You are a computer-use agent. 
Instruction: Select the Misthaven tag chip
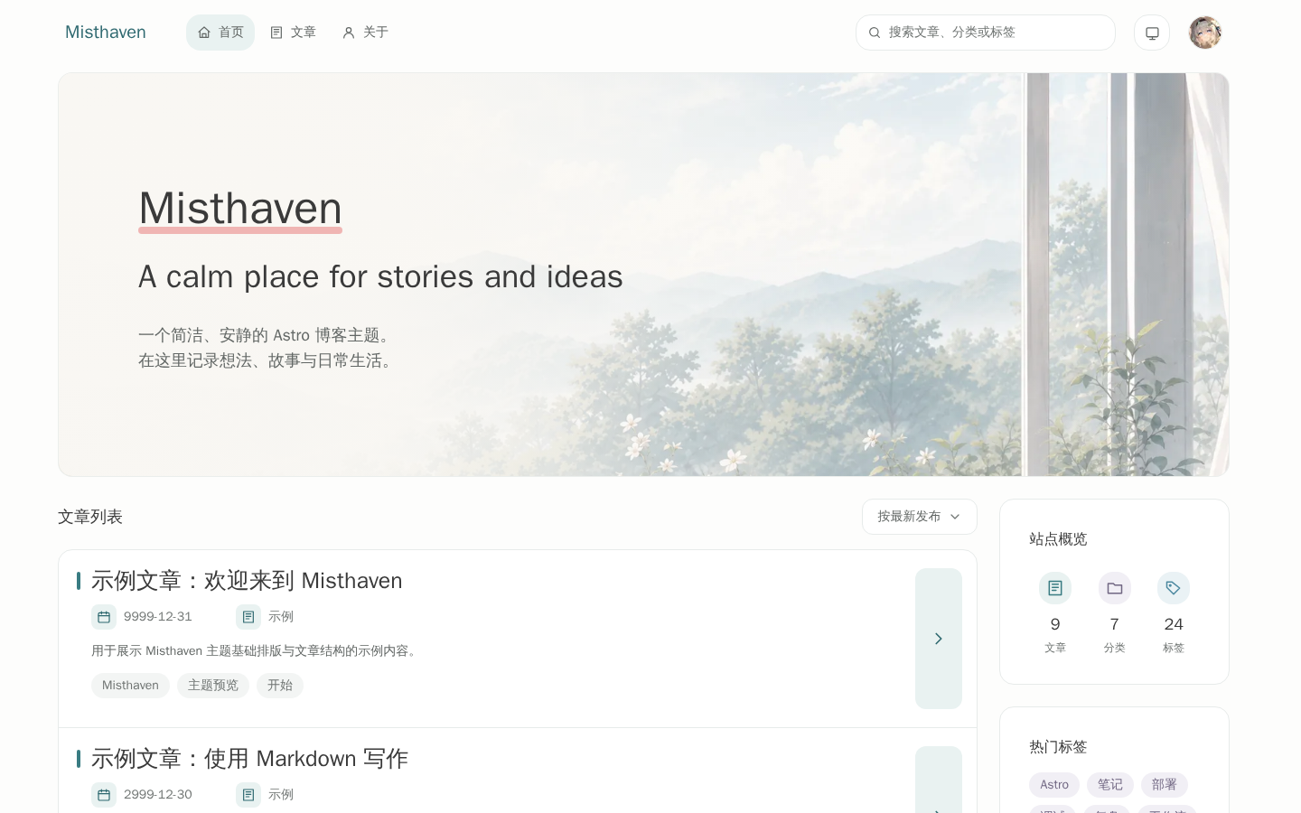coord(130,686)
